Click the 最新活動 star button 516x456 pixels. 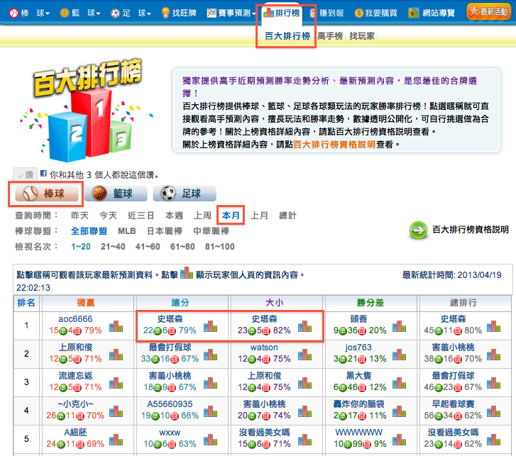(x=489, y=12)
